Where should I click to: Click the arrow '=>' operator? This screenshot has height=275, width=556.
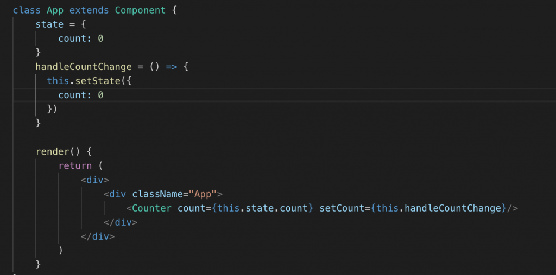[x=171, y=67]
